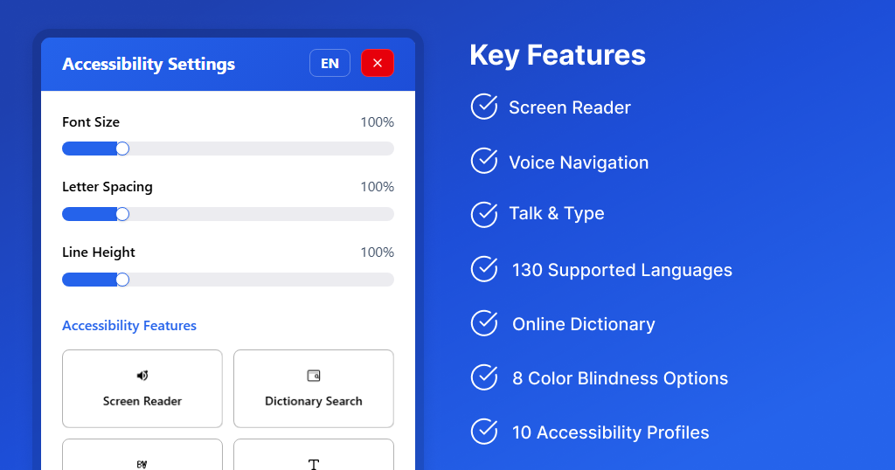The width and height of the screenshot is (895, 470).
Task: Click the Letter Spacing slider handle
Action: pyautogui.click(x=122, y=214)
